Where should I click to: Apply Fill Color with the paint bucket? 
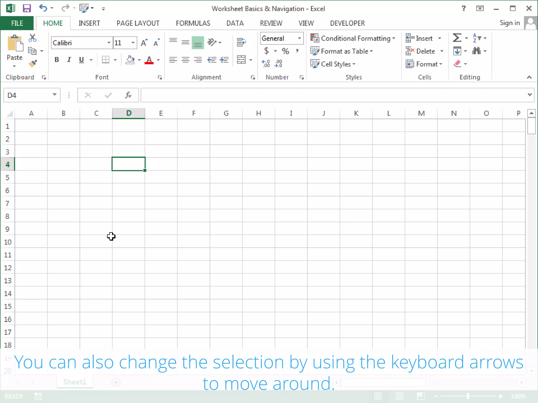coord(130,60)
